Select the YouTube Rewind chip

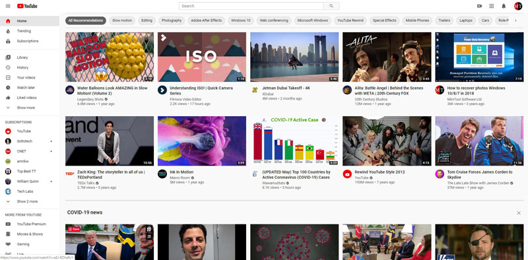[x=350, y=20]
